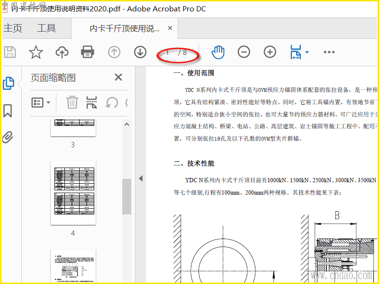Image resolution: width=379 pixels, height=284 pixels.
Task: Open fit page options dropdown arrow
Action: (307, 52)
